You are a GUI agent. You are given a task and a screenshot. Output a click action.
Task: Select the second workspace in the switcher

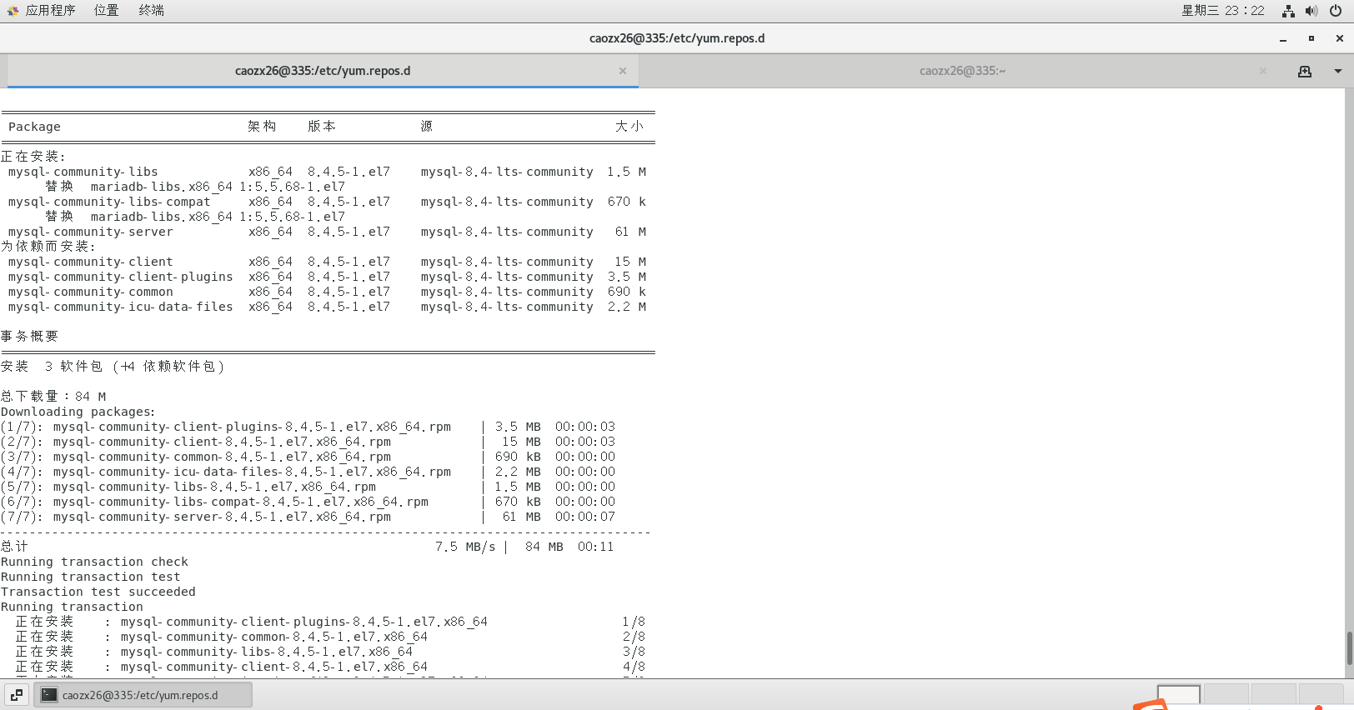pos(1226,695)
